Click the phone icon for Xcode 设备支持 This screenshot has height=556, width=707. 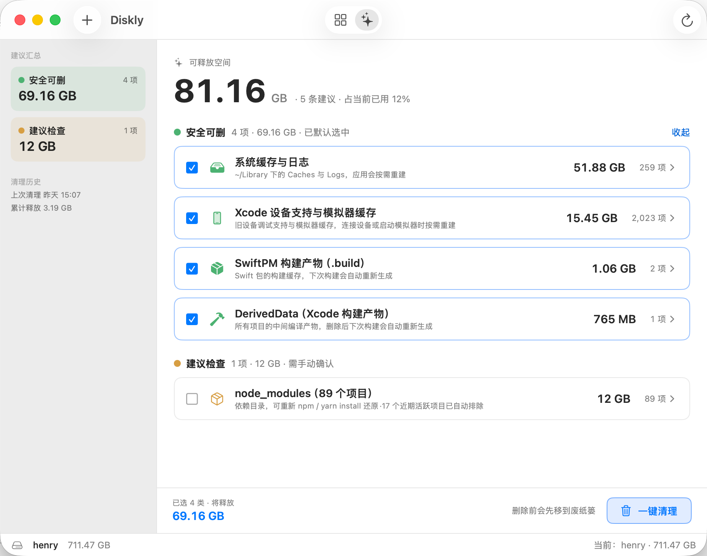217,218
